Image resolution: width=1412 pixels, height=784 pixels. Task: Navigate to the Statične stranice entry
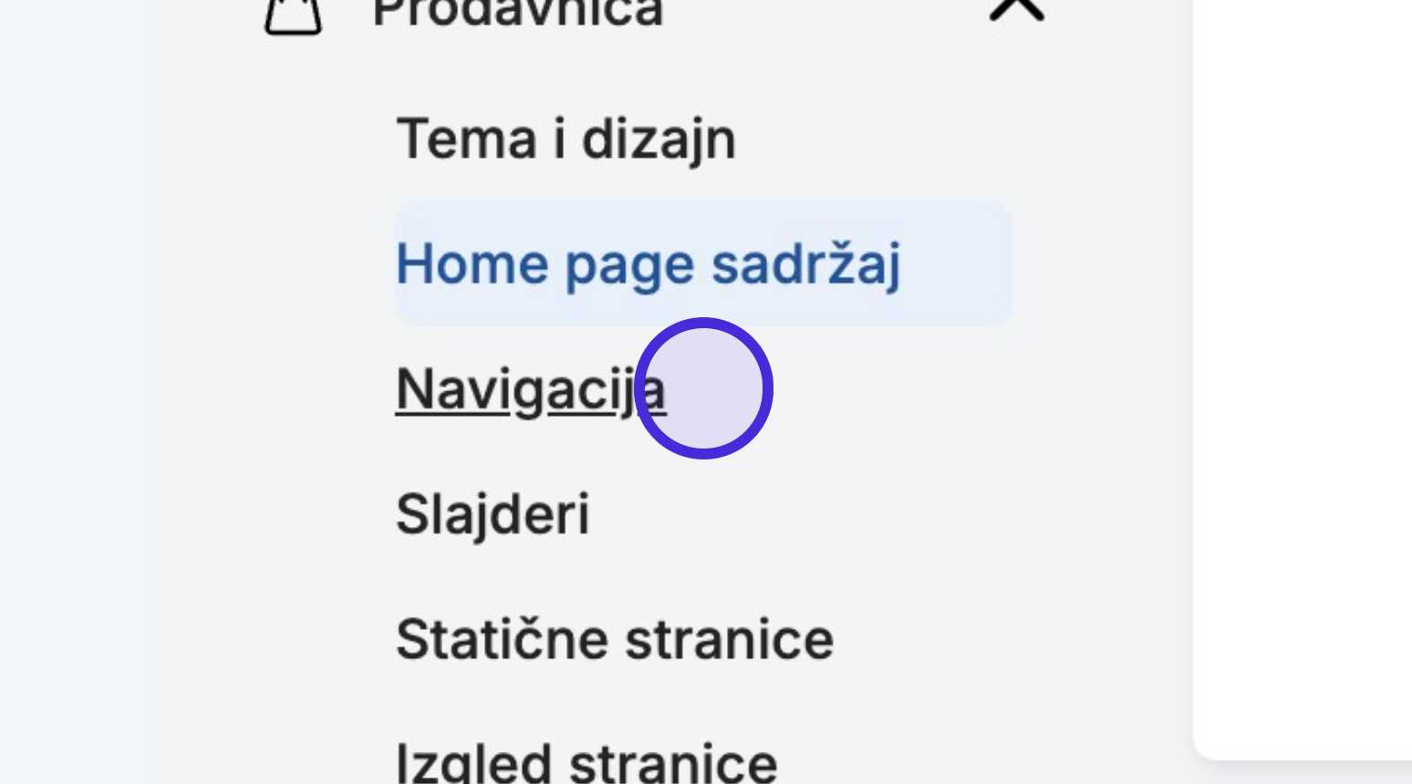[x=615, y=638]
